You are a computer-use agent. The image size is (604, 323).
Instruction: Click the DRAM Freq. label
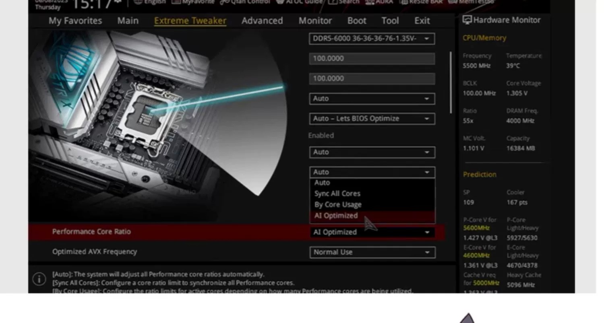[x=522, y=111]
